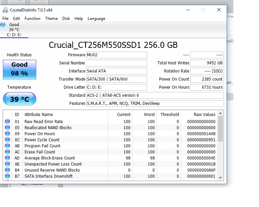Viewport: 259px width, 207px height.
Task: Open the Language menu
Action: (96, 19)
